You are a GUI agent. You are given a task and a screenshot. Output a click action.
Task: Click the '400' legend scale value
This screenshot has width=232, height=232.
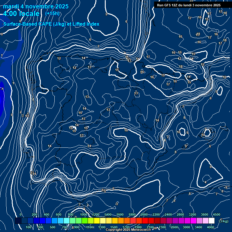pyautogui.click(x=47, y=214)
